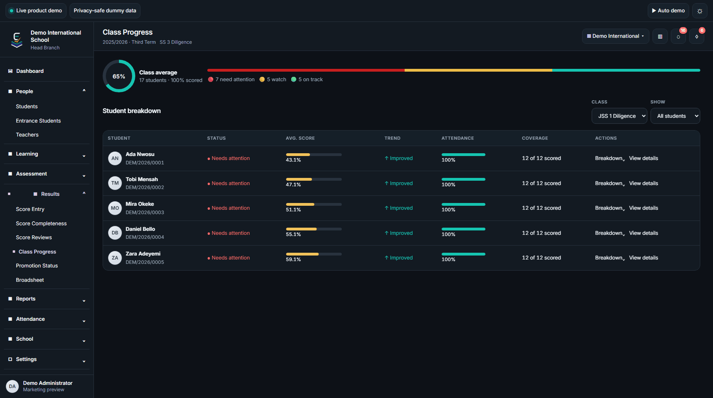The width and height of the screenshot is (713, 398).
Task: View details for Ada Nwosu
Action: [x=643, y=158]
